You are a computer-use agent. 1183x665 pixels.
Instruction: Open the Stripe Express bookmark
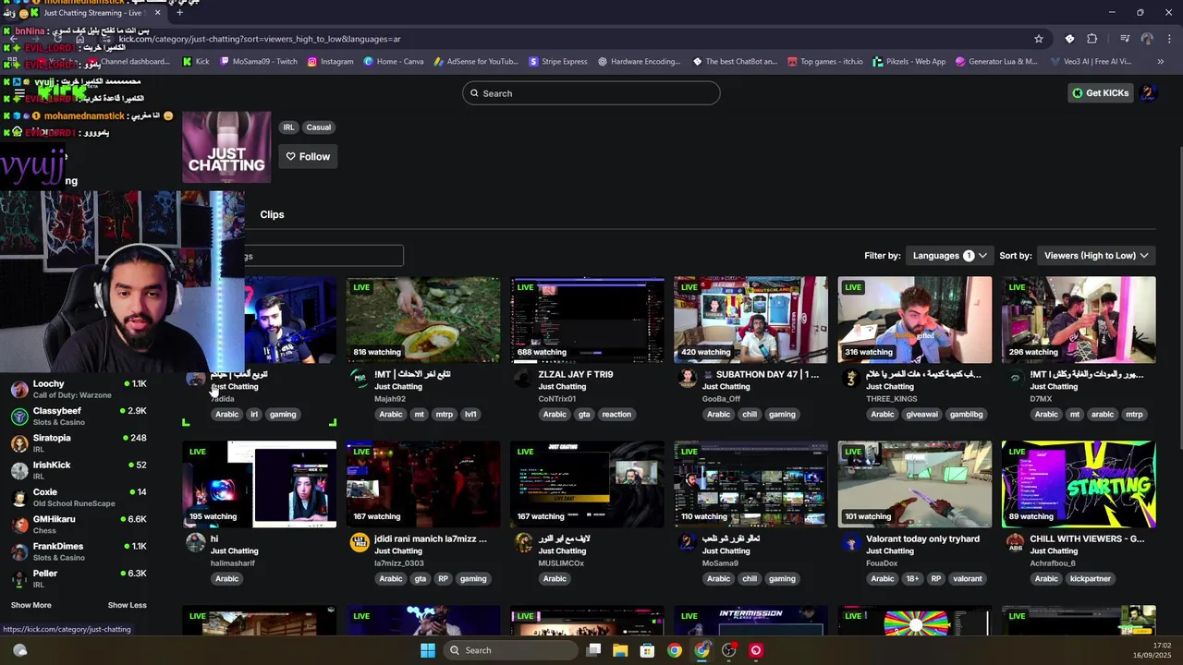[558, 62]
